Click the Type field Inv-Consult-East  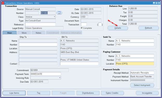[x=40, y=21]
